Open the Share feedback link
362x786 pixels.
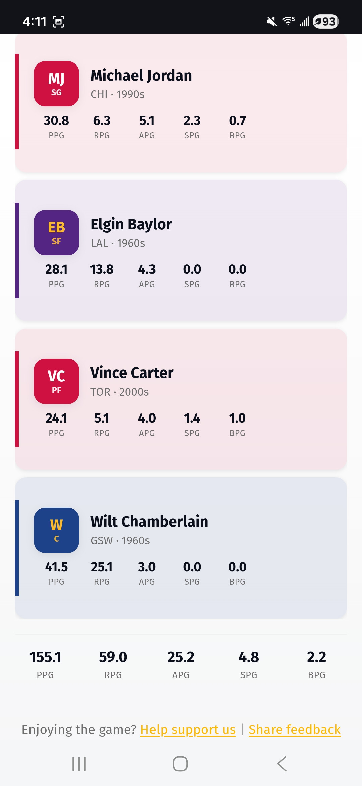click(295, 730)
